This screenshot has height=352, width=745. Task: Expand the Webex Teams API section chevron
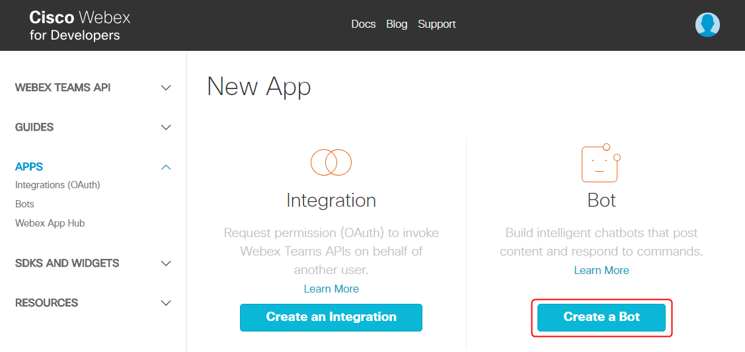point(166,88)
